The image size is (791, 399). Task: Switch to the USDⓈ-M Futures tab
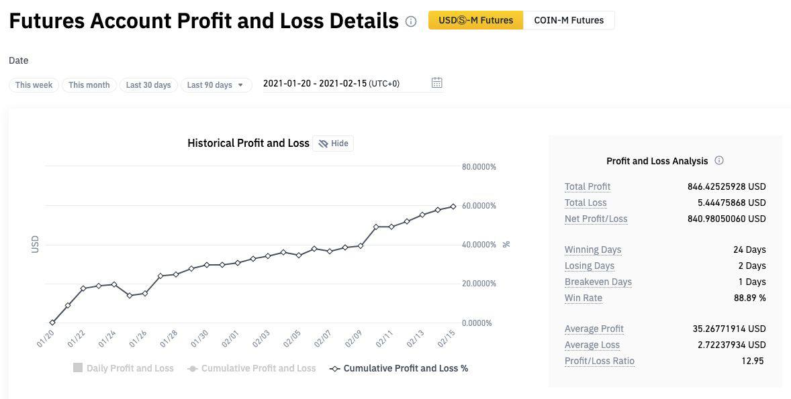coord(475,20)
